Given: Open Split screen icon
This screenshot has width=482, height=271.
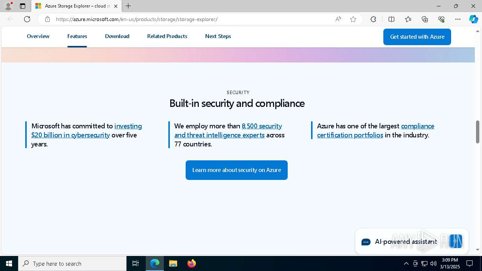Looking at the screenshot, I should 391,19.
